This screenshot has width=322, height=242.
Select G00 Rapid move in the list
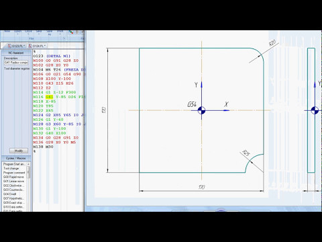[x=13, y=177]
